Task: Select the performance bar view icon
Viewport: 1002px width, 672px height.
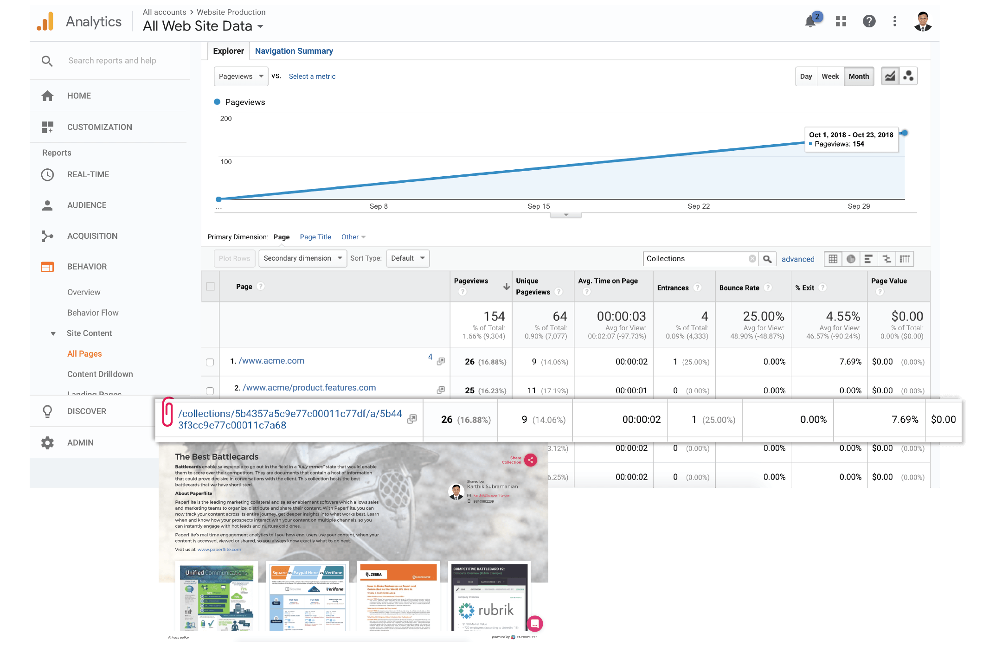Action: [x=868, y=259]
